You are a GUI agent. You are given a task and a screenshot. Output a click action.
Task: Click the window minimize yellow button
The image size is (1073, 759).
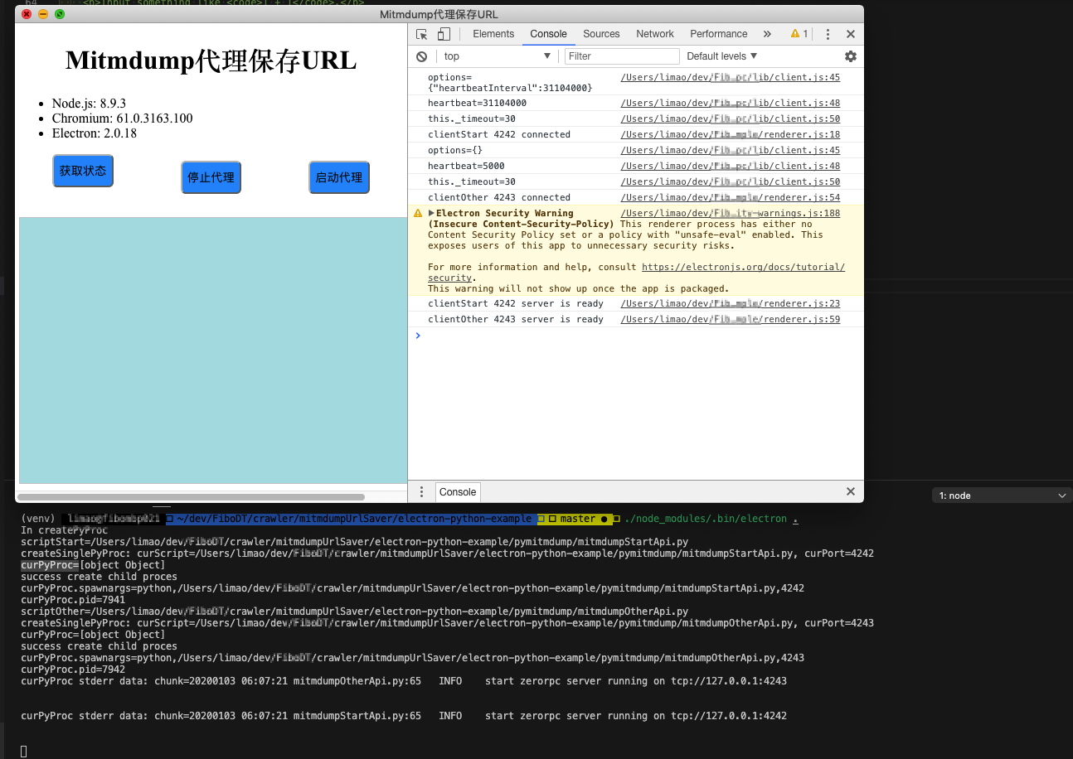pos(43,14)
